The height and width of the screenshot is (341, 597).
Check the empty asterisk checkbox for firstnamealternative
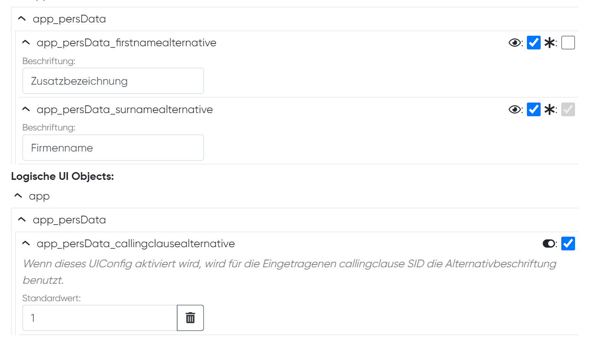(568, 43)
